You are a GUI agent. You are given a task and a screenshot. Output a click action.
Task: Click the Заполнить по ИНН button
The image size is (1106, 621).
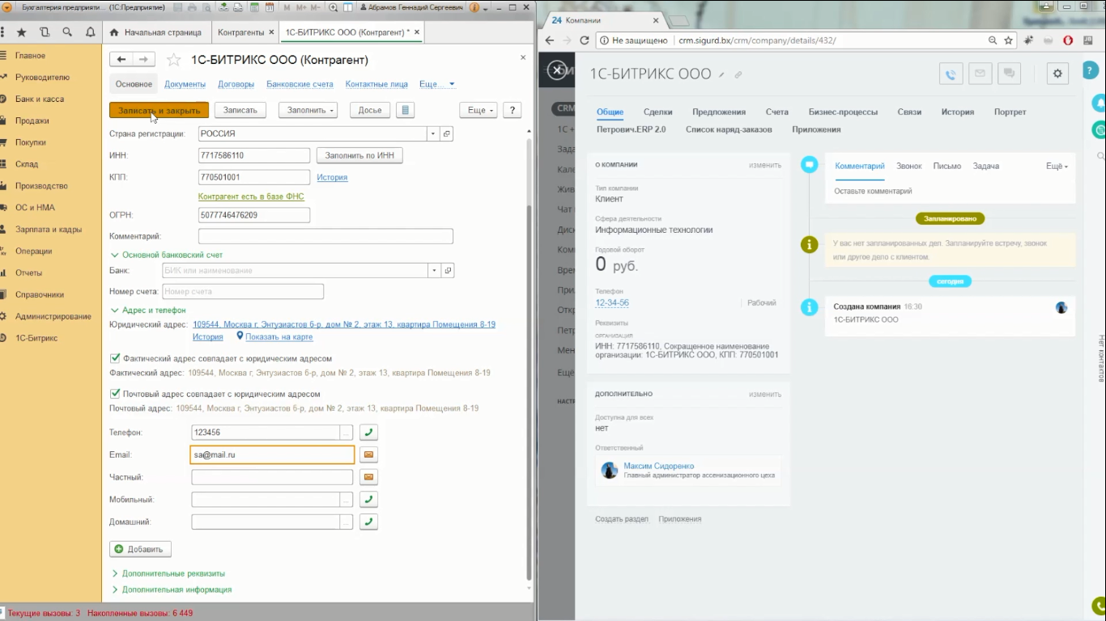(x=359, y=155)
